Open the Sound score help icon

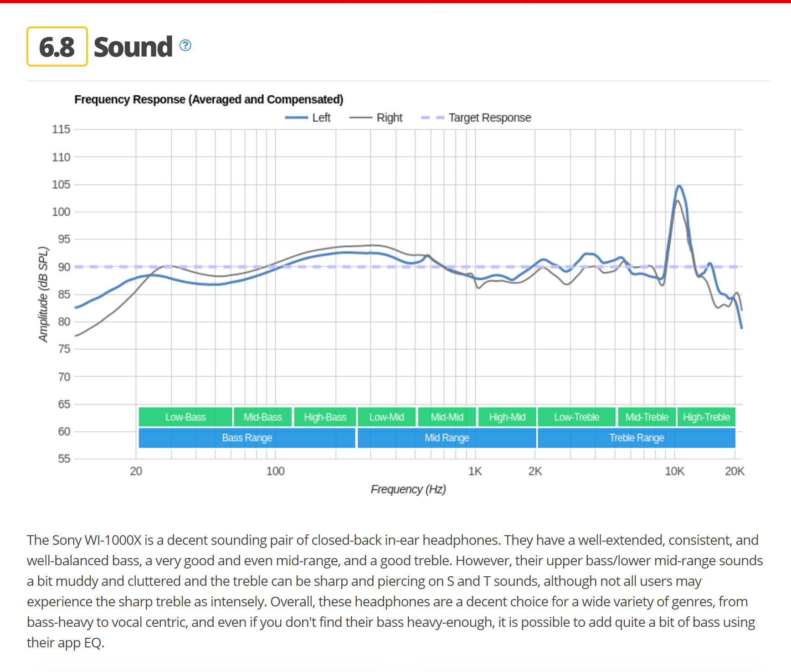click(x=185, y=45)
